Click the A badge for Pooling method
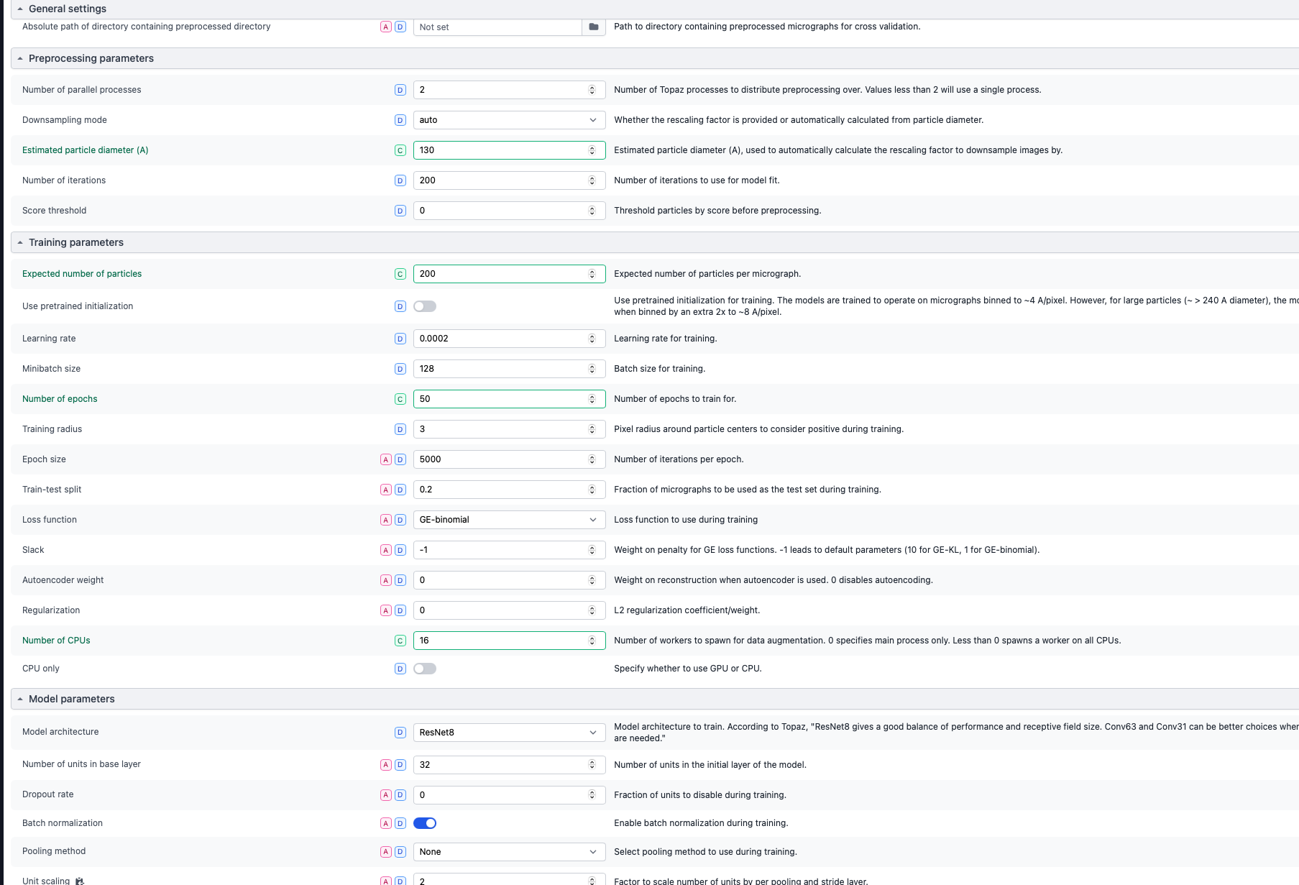1299x885 pixels. click(386, 852)
